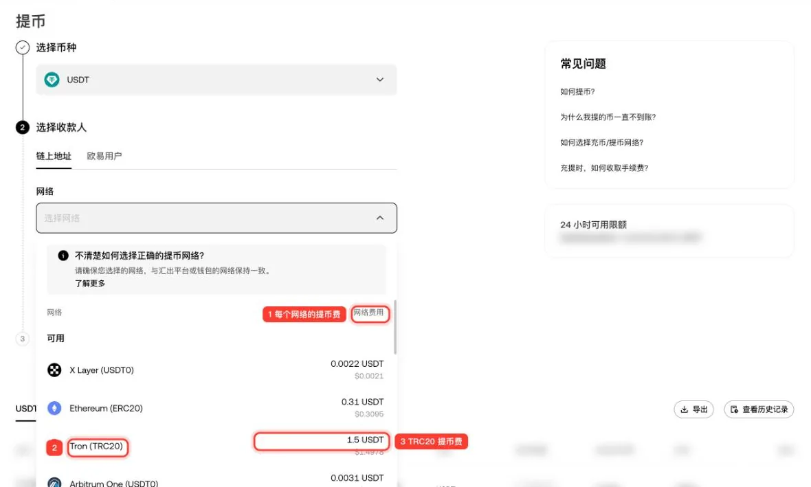Image resolution: width=811 pixels, height=487 pixels.
Task: Click the 24 小时可用限额 label
Action: [593, 225]
